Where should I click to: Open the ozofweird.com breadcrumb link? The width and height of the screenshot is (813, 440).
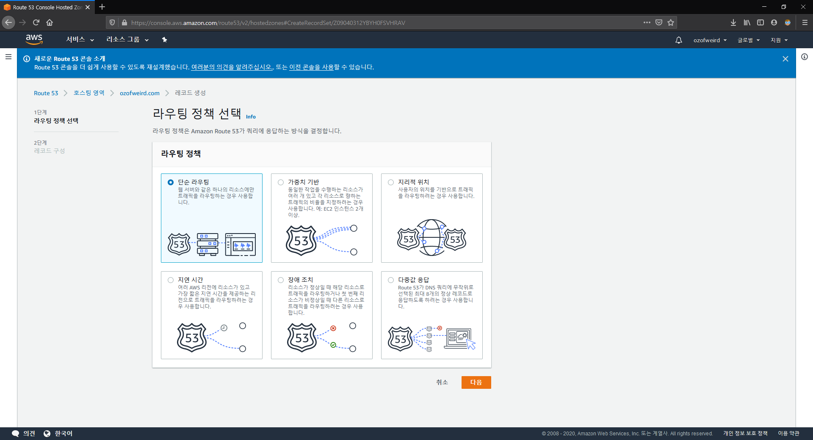click(140, 93)
